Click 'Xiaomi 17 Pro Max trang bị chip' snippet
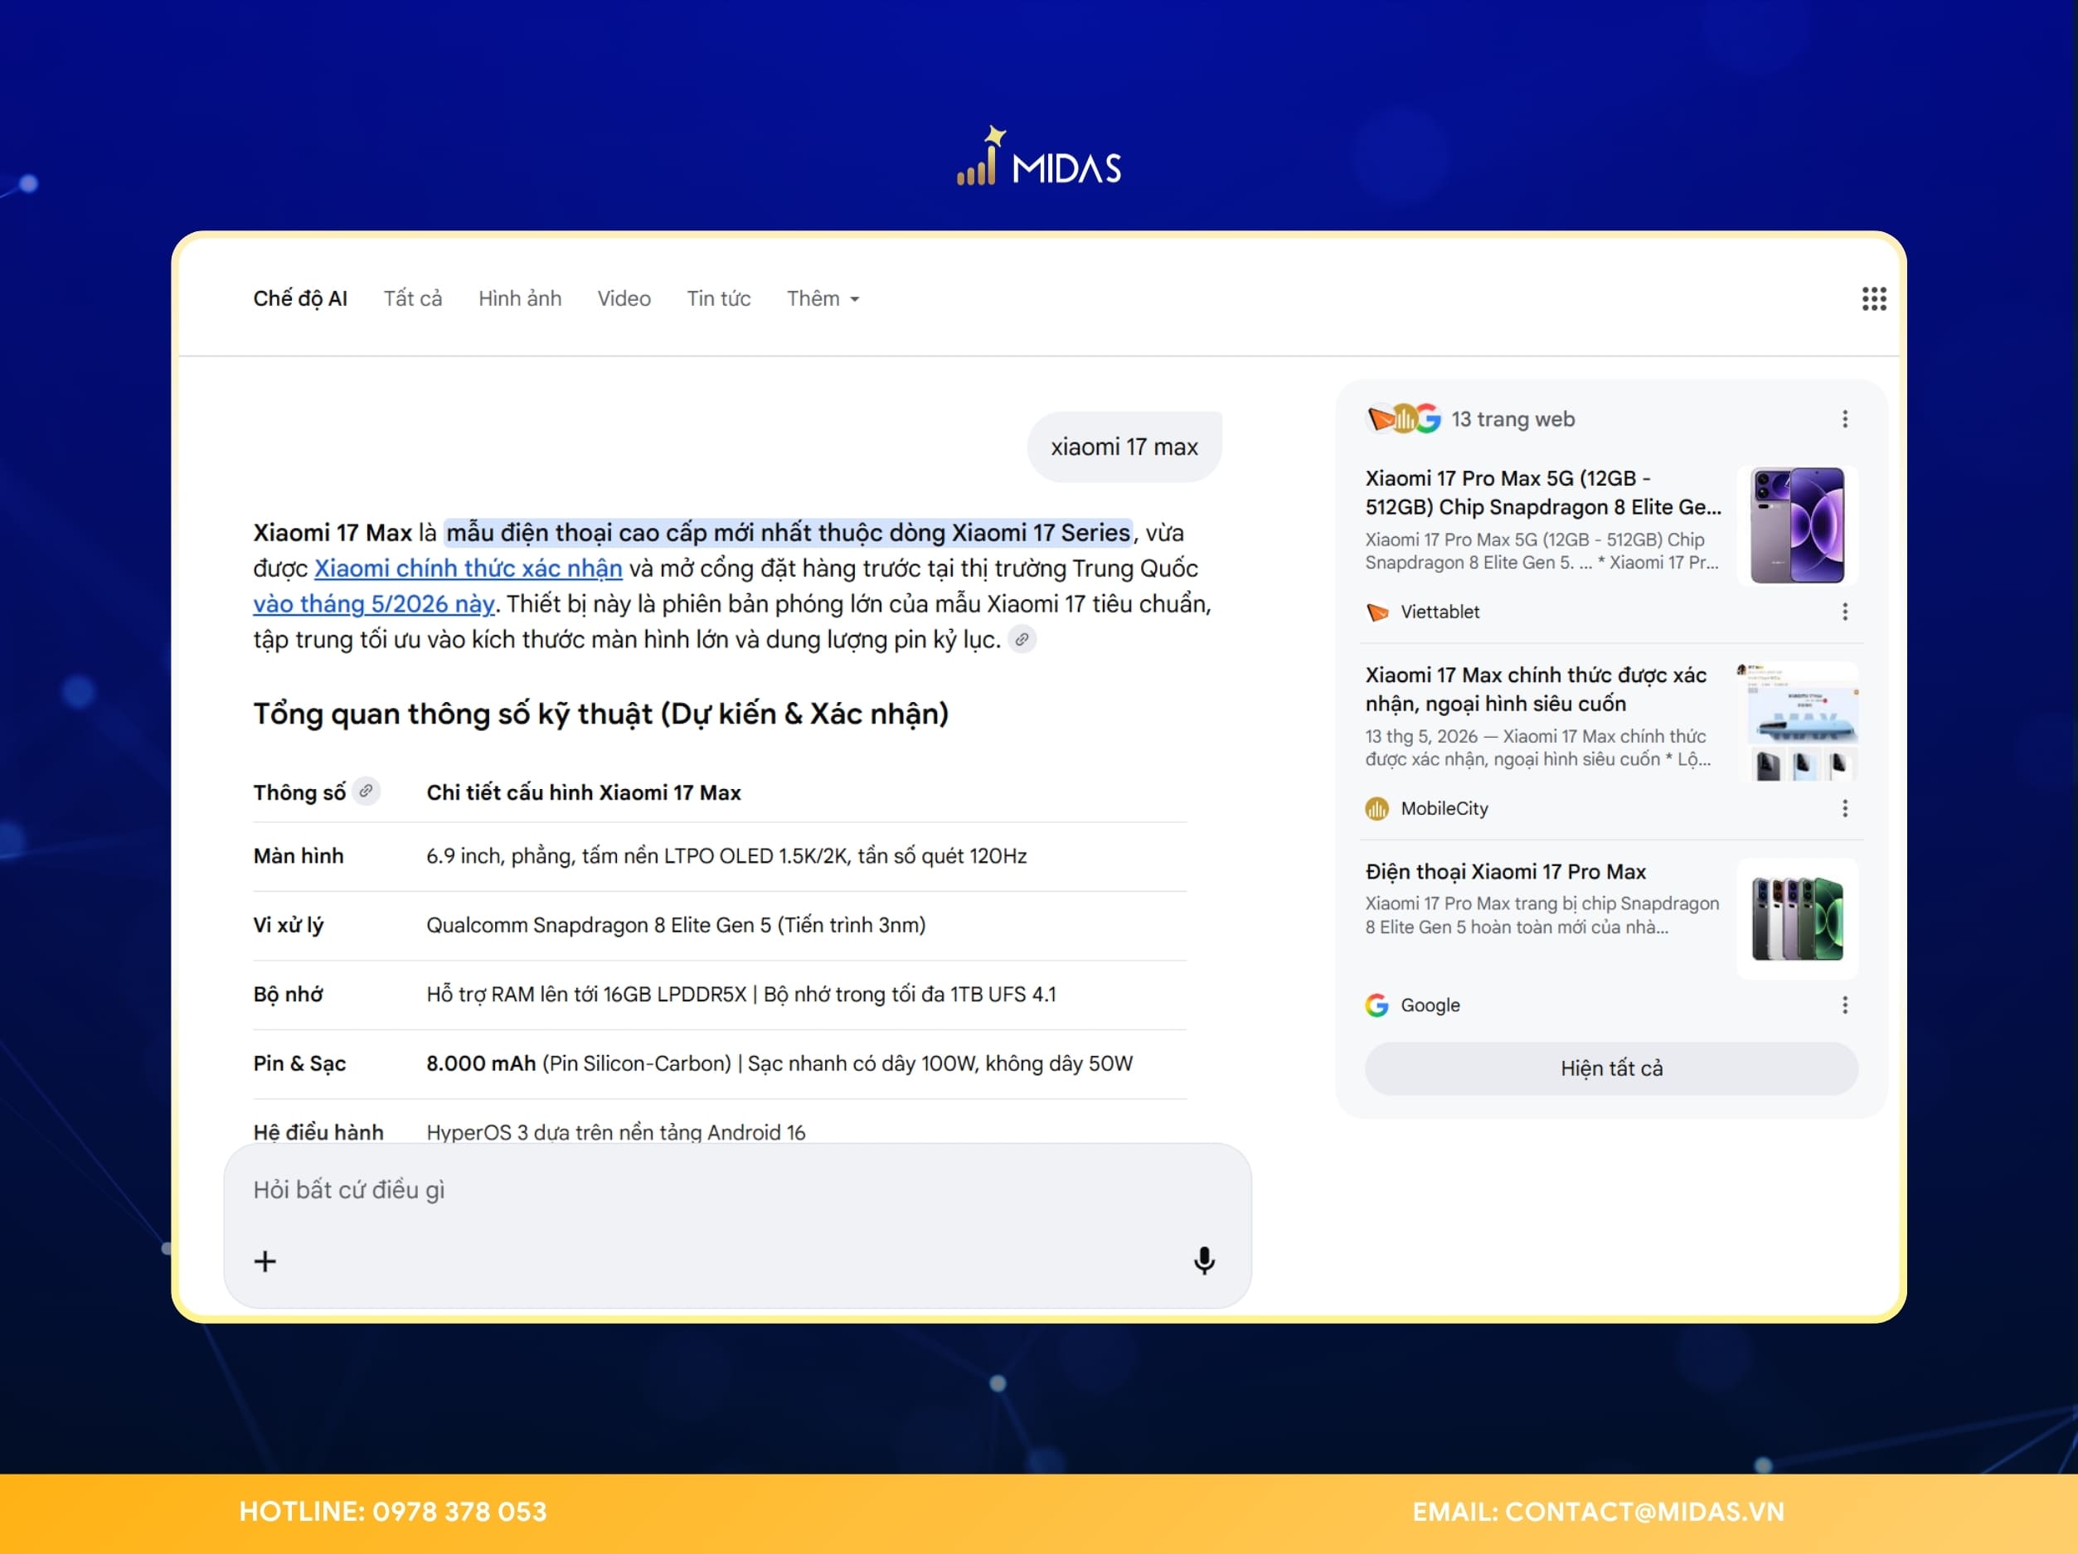2078x1554 pixels. click(1542, 916)
